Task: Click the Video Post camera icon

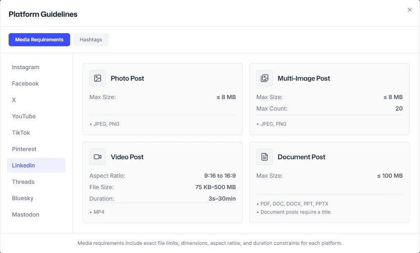Action: point(98,157)
